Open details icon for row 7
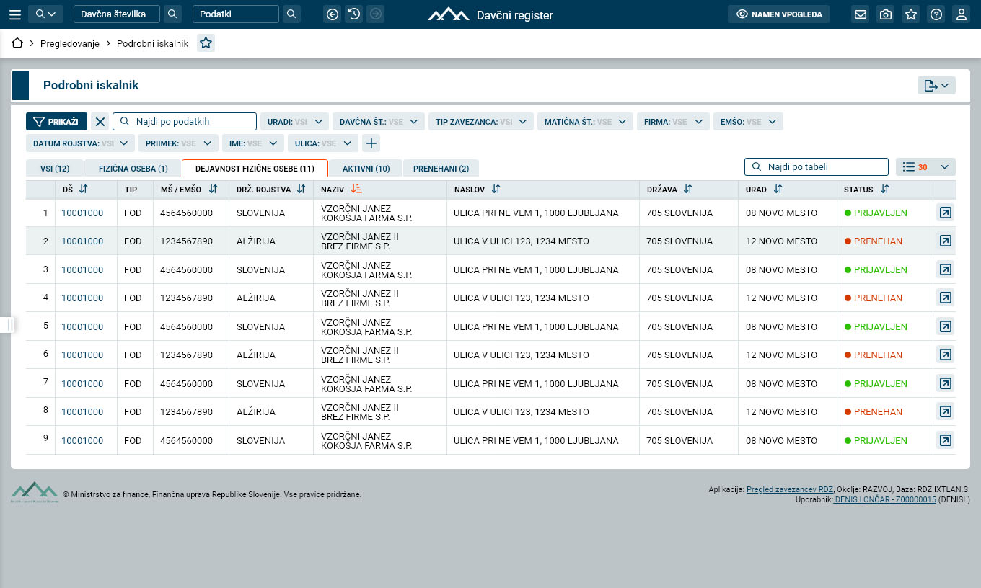 945,383
